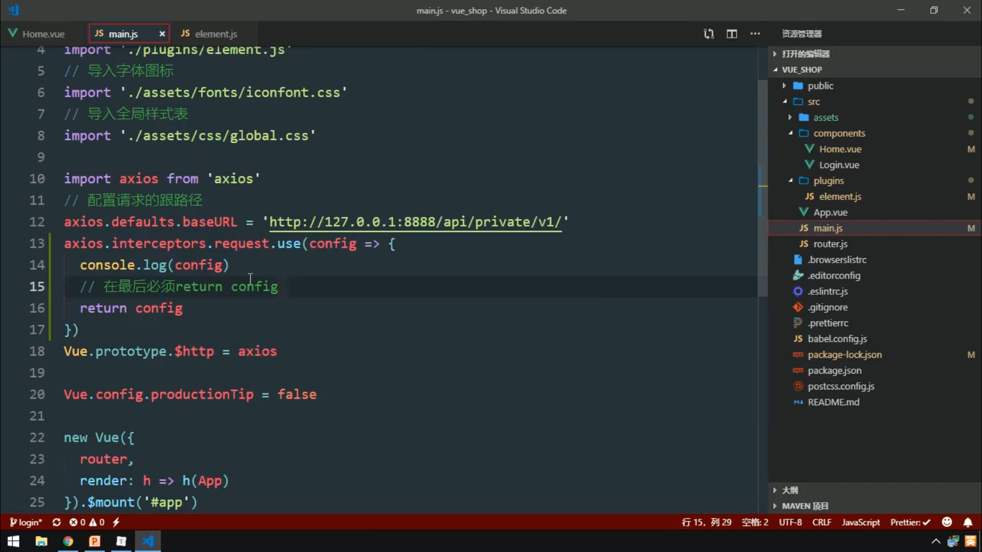982x552 pixels.
Task: Open the notepad app taskbar icon
Action: point(121,541)
